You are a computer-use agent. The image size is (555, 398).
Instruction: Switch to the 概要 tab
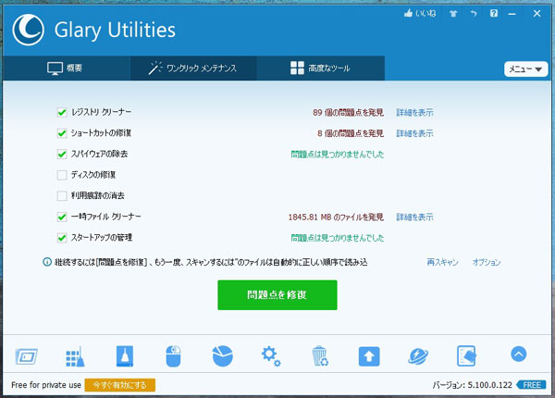coord(67,68)
